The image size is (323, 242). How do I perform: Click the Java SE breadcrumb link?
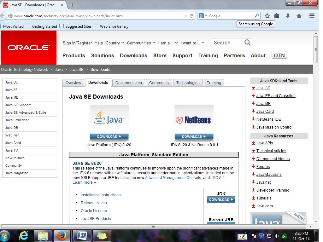click(x=76, y=70)
